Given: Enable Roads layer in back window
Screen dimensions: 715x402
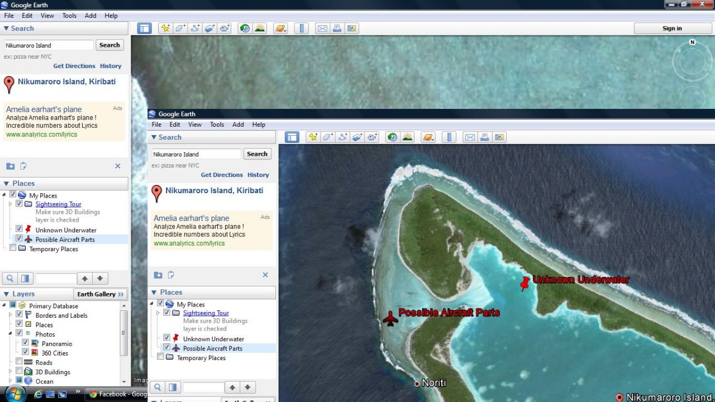Looking at the screenshot, I should (19, 362).
